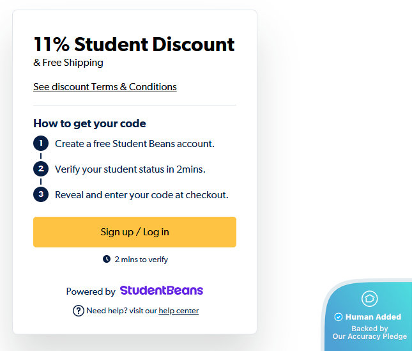Click the 11% Student Discount heading
Viewport: 412px width, 351px height.
click(x=134, y=44)
